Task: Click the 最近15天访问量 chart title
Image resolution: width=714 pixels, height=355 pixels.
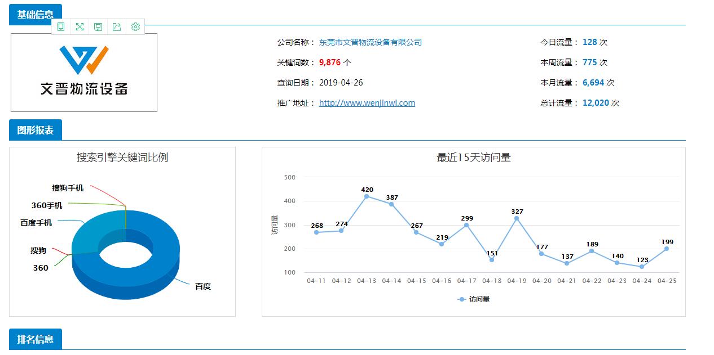Action: tap(474, 158)
